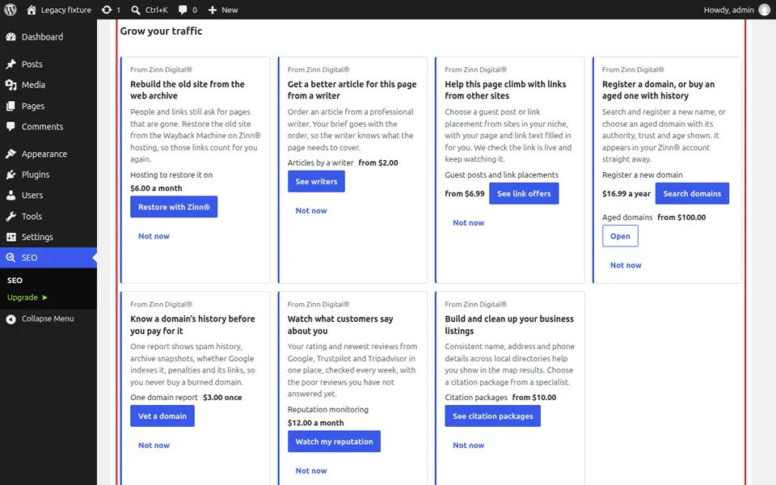Open the New content dropdown

tap(223, 10)
